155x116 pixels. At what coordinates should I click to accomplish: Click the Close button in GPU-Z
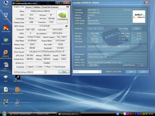coord(64,72)
